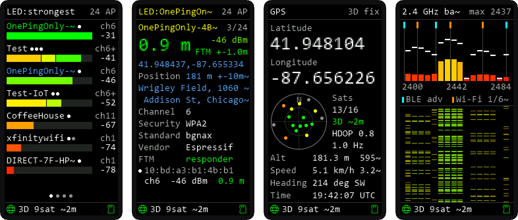Click the Test network signal bar

49,58
